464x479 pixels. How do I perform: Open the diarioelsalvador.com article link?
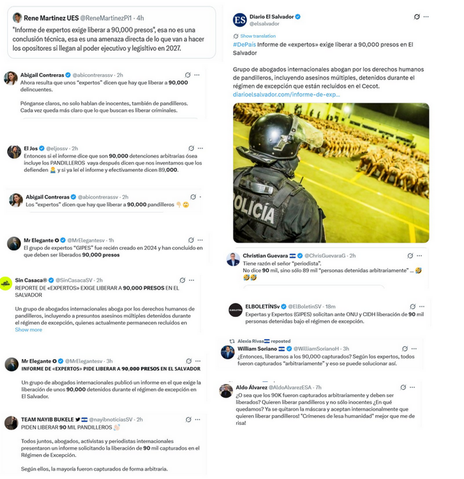tap(286, 94)
